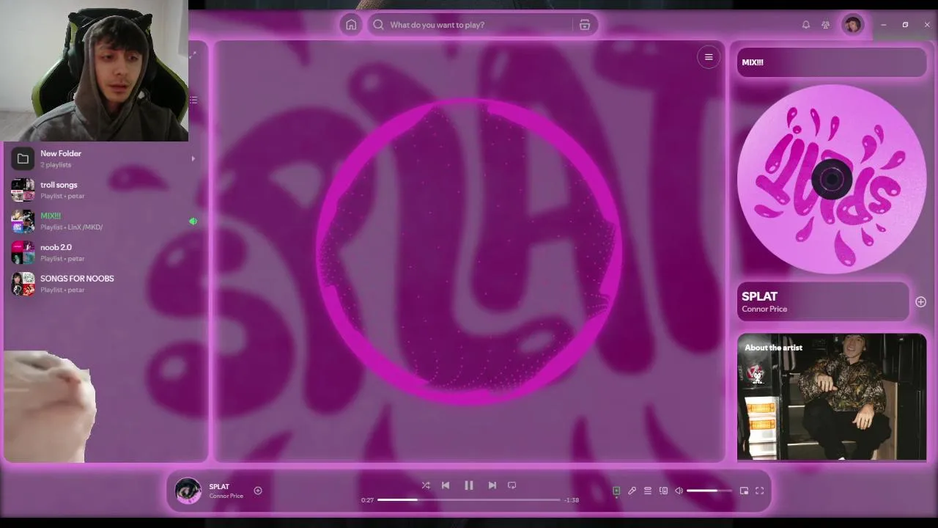Viewport: 938px width, 528px height.
Task: Open Connor Price in the bottom bar
Action: (226, 496)
